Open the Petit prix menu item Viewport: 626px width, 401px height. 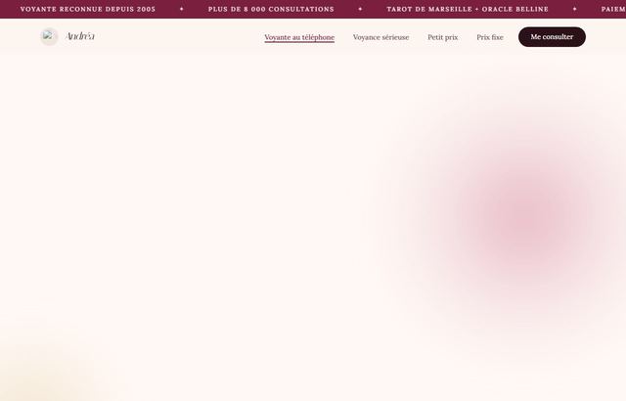443,37
